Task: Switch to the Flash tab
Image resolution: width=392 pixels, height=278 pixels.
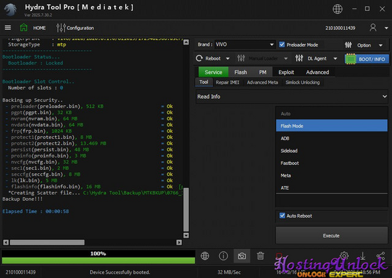Action: pyautogui.click(x=240, y=72)
